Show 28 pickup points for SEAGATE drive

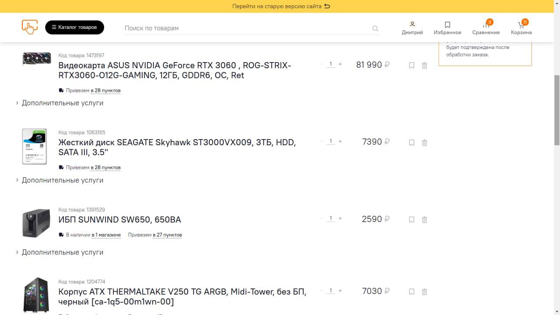(105, 168)
